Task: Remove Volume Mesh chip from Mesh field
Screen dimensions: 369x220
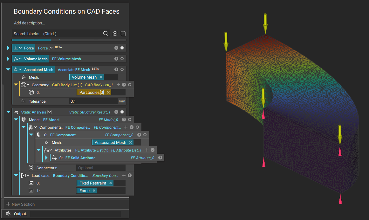Action: [x=101, y=77]
